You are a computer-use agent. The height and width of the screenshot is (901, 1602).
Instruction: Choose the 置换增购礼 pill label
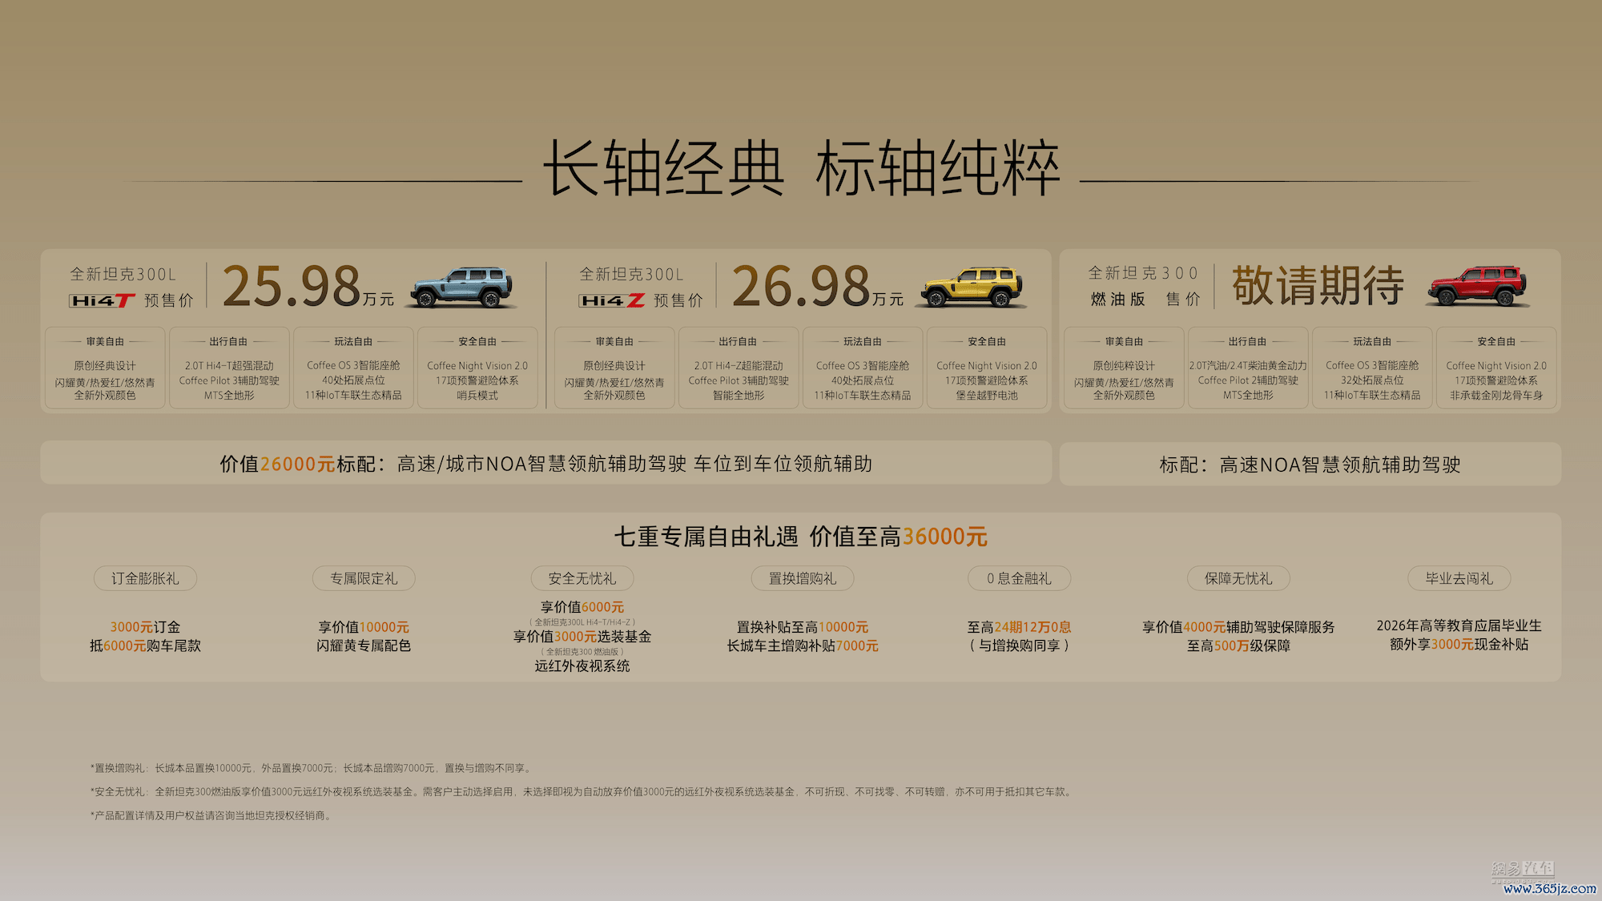point(803,578)
